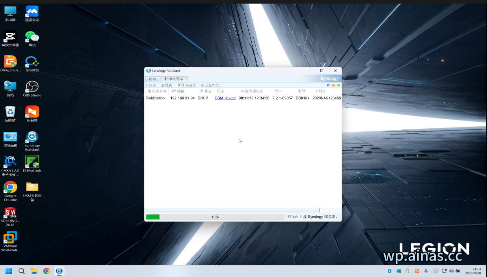This screenshot has height=277, width=487.
Task: Click the 网络硬盘 network drive button
Action: tap(187, 85)
